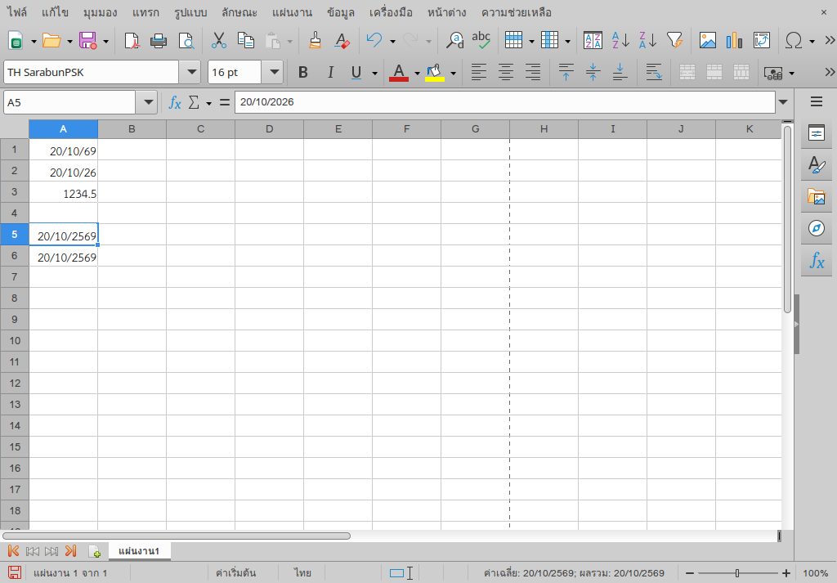This screenshot has width=837, height=583.
Task: Apply the AutoFilter funnel icon
Action: 674,41
